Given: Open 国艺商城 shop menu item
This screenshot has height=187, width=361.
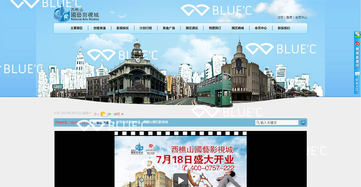Looking at the screenshot, I should [x=238, y=28].
